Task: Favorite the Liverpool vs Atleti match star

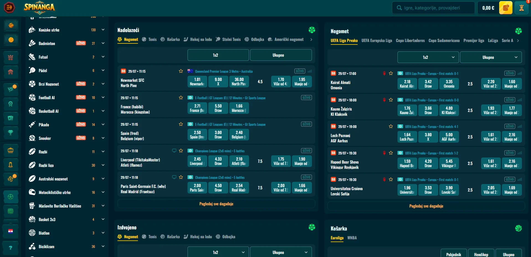Action: [181, 151]
